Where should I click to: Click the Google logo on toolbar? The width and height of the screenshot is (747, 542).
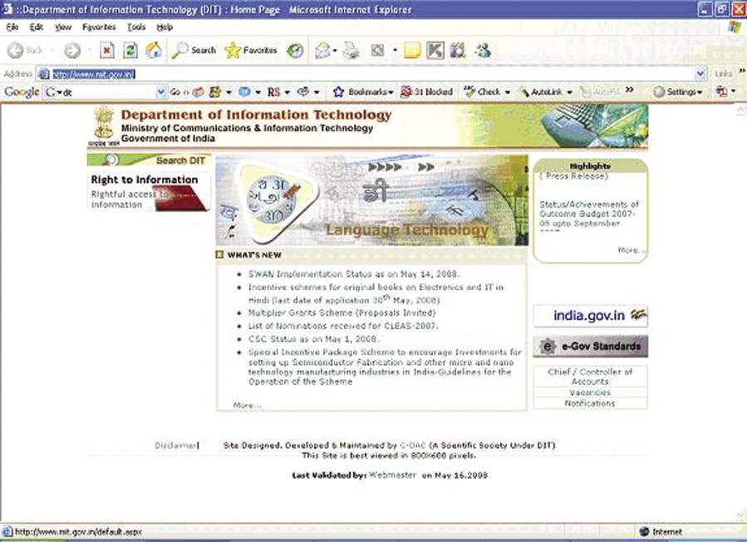coord(22,92)
